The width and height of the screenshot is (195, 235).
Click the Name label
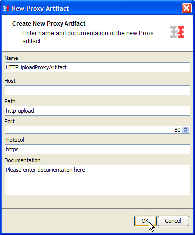click(x=11, y=58)
